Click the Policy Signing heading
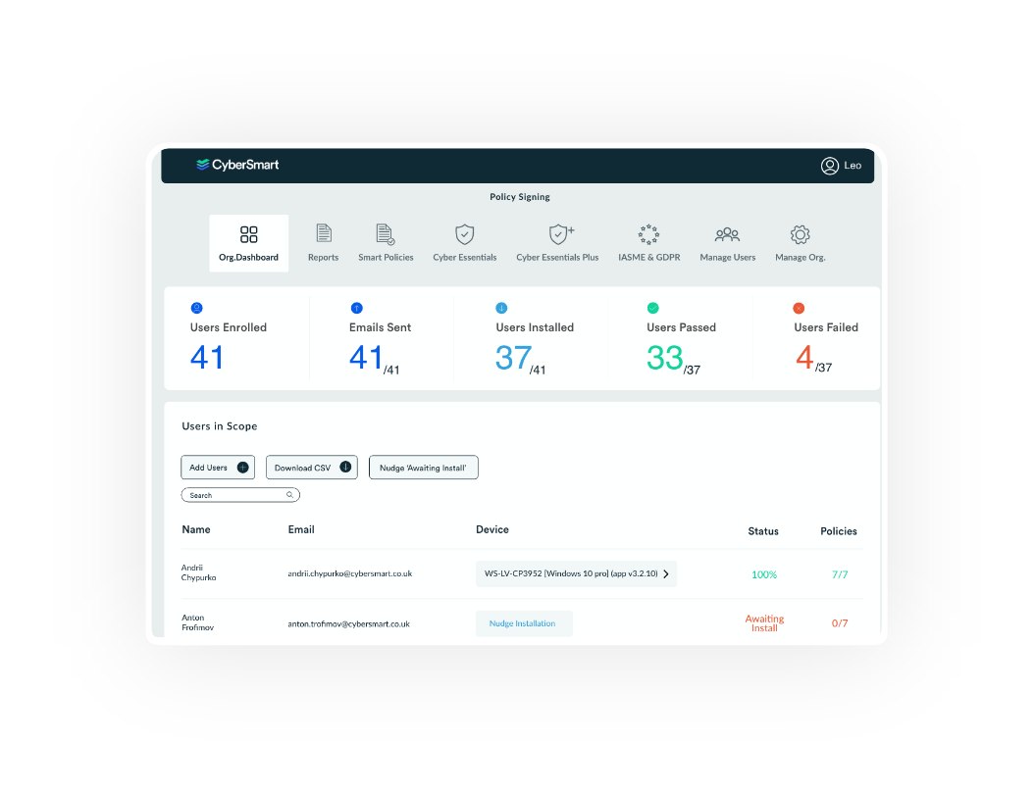Image resolution: width=1034 pixels, height=794 pixels. tap(519, 196)
